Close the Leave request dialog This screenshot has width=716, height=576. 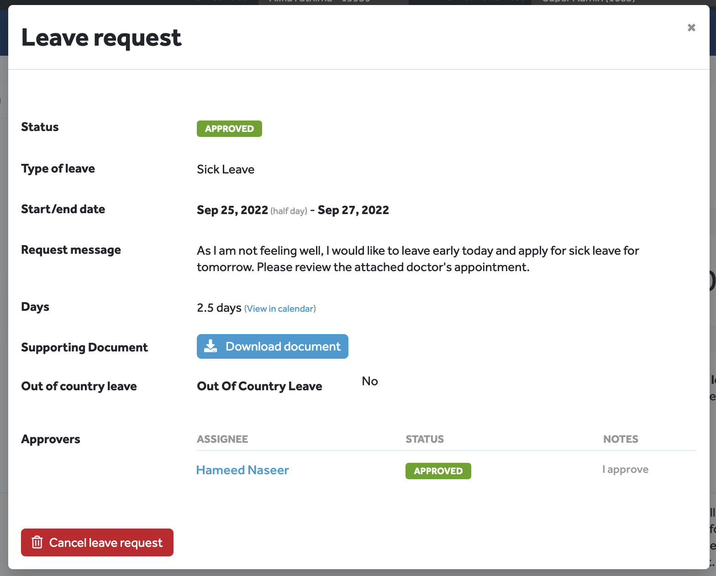click(x=691, y=27)
